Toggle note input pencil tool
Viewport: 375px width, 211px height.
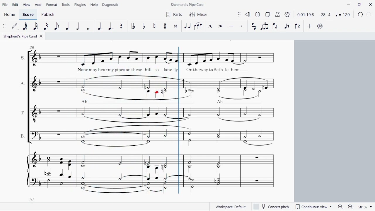click(15, 26)
